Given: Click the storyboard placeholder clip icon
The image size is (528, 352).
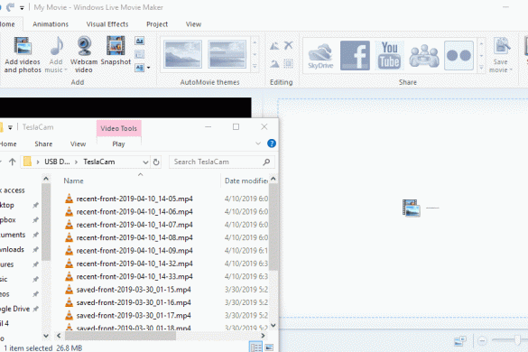Looking at the screenshot, I should [x=412, y=208].
